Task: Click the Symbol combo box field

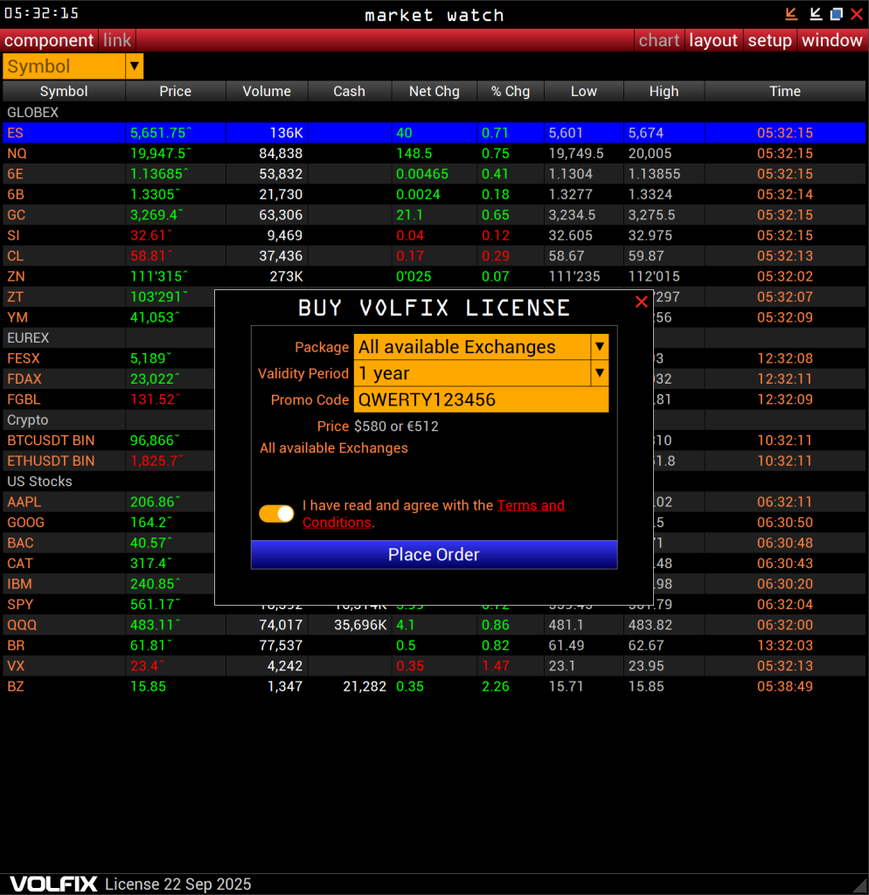Action: (x=64, y=66)
